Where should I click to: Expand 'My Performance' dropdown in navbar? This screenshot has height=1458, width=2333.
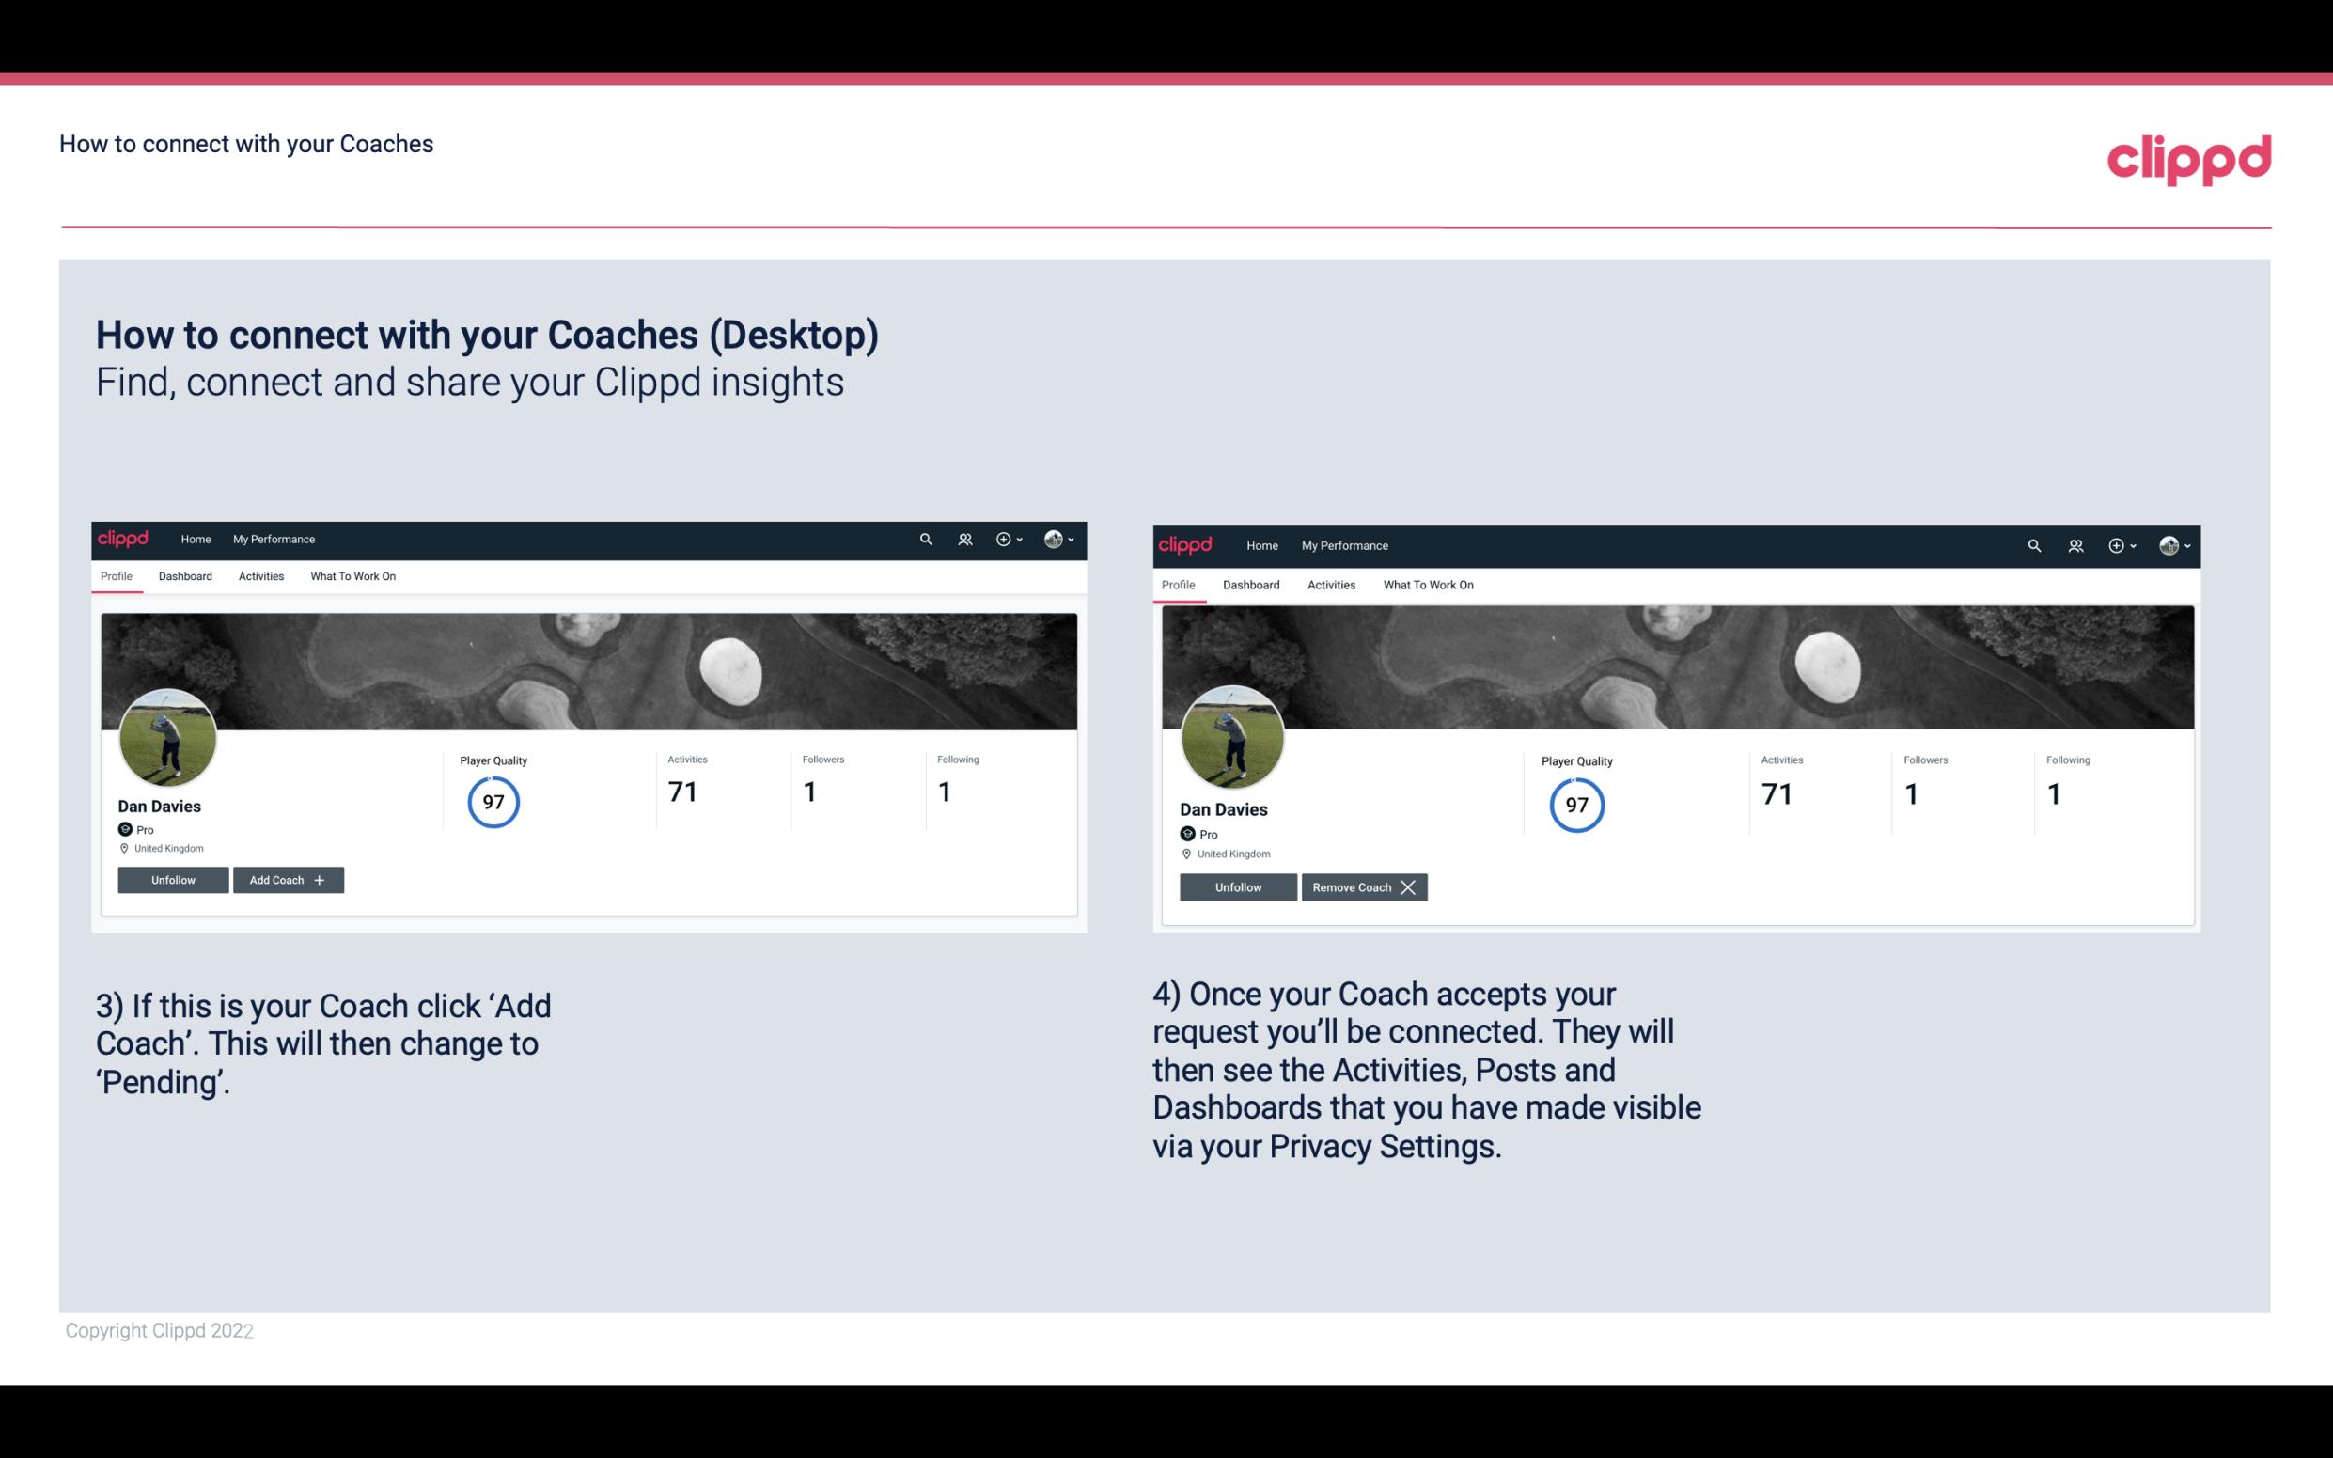[x=274, y=538]
